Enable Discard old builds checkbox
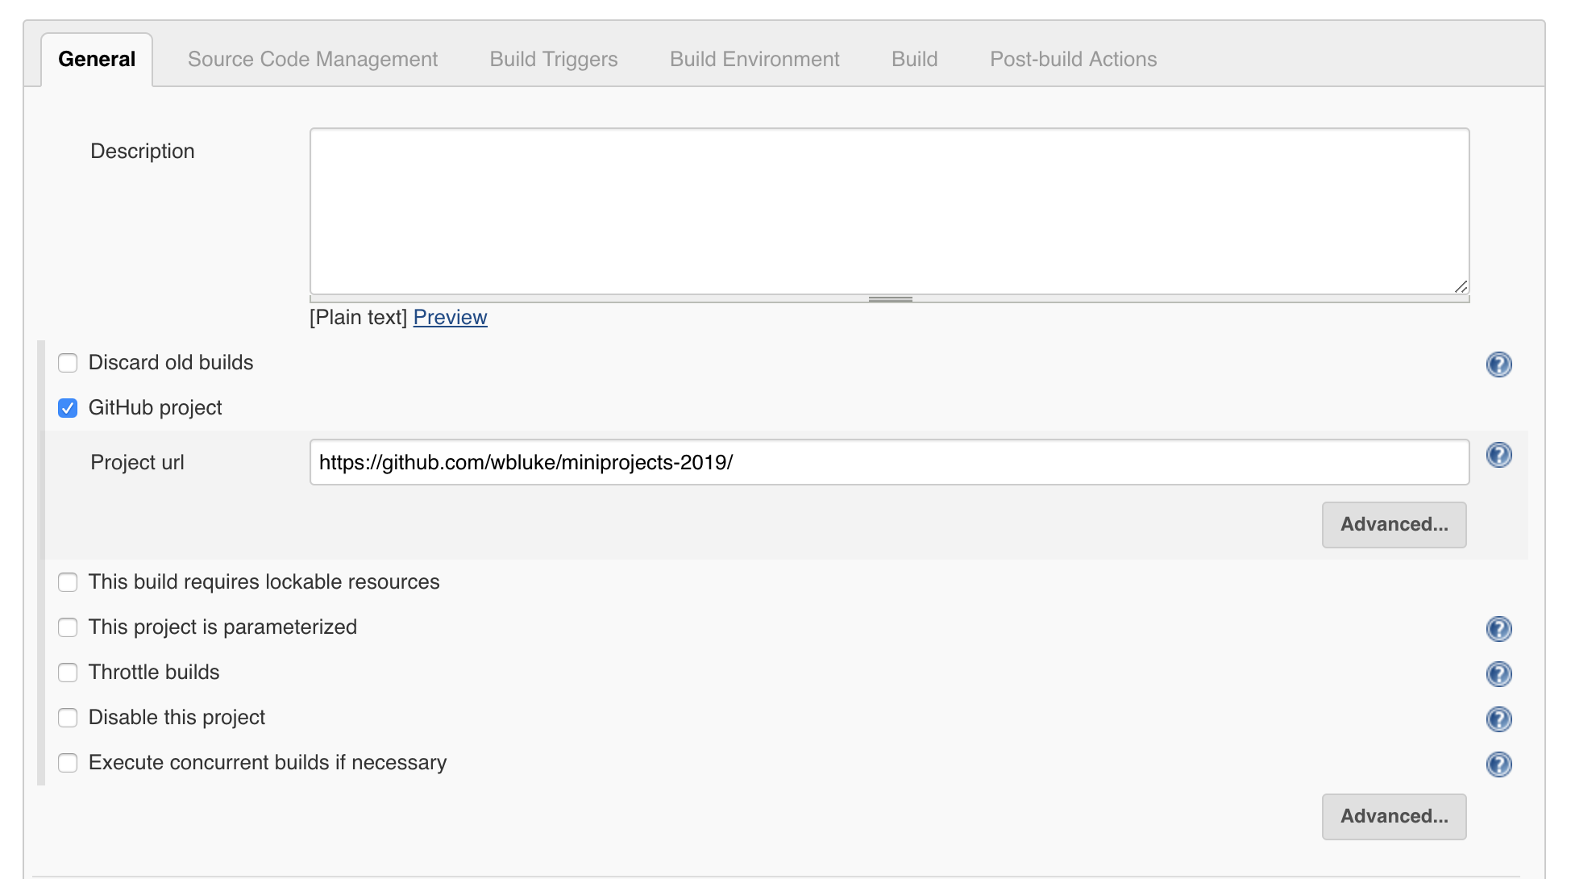Viewport: 1596px width, 879px height. click(68, 363)
